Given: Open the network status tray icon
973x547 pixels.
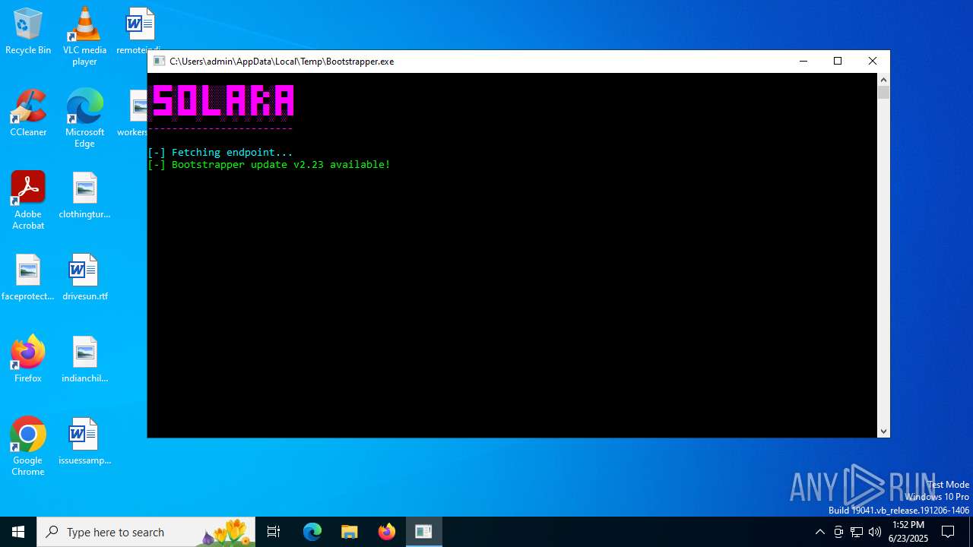Looking at the screenshot, I should click(x=857, y=532).
